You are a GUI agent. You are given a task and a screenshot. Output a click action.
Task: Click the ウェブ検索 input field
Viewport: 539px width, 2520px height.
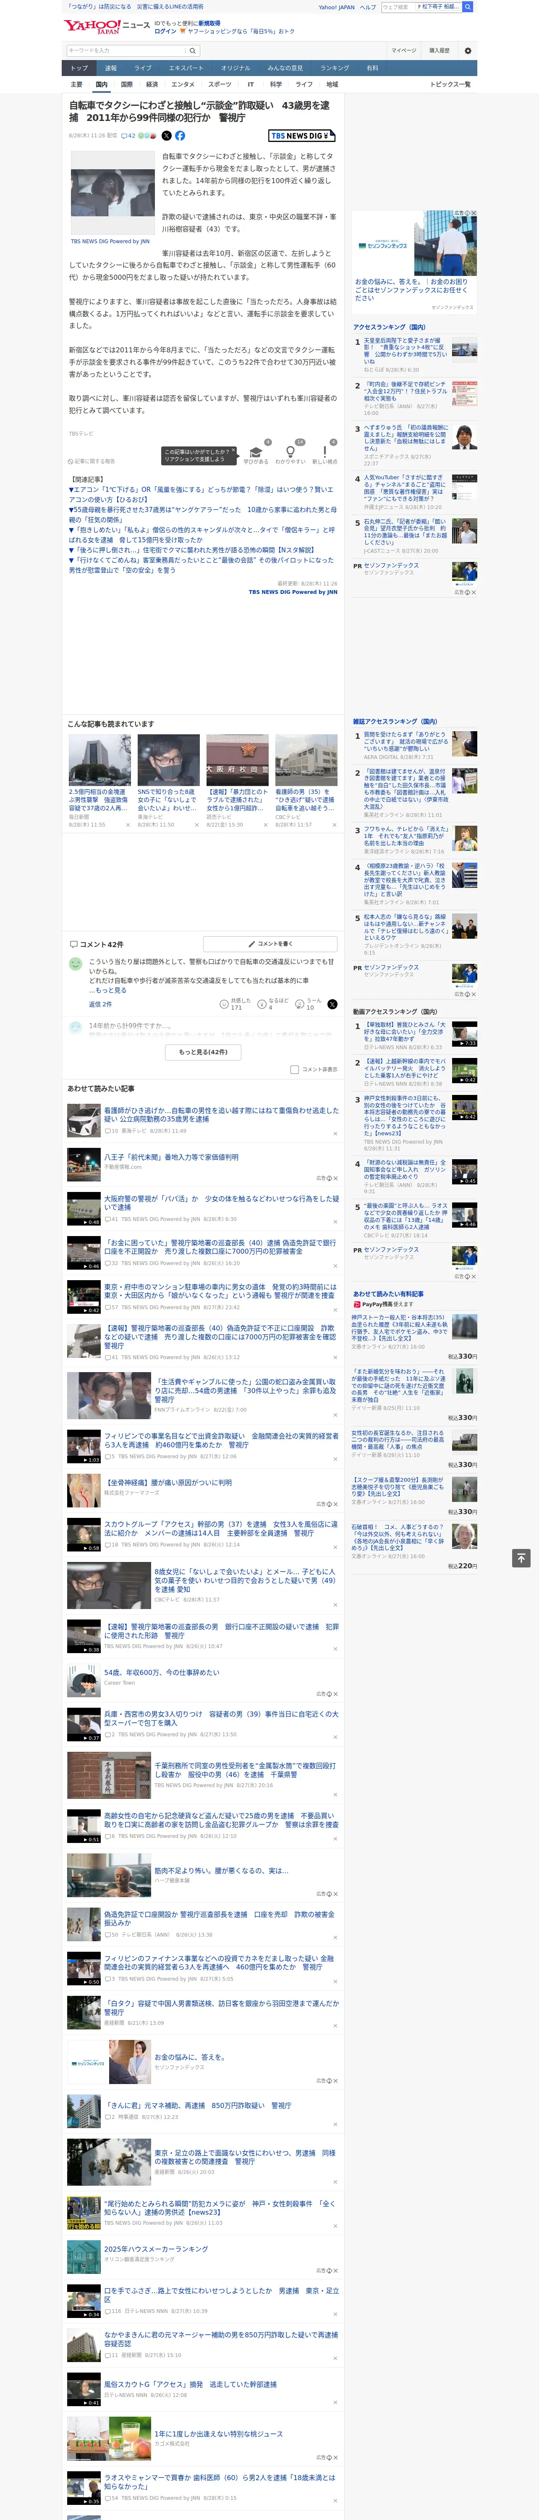pyautogui.click(x=398, y=7)
